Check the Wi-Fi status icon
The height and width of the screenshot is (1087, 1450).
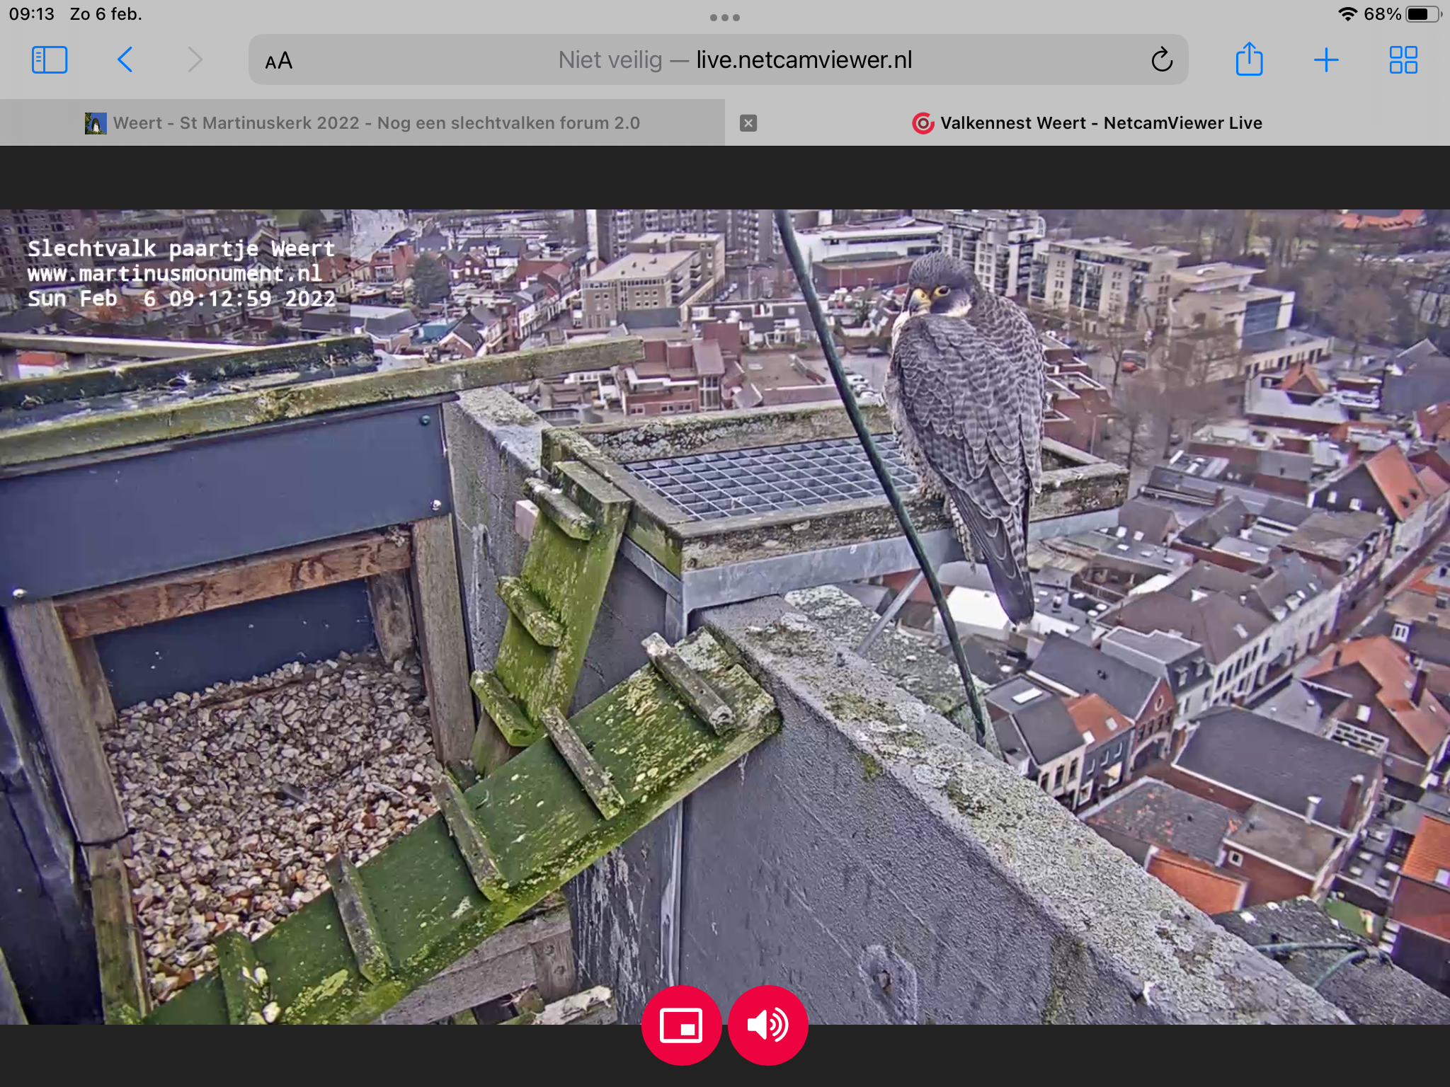coord(1347,14)
